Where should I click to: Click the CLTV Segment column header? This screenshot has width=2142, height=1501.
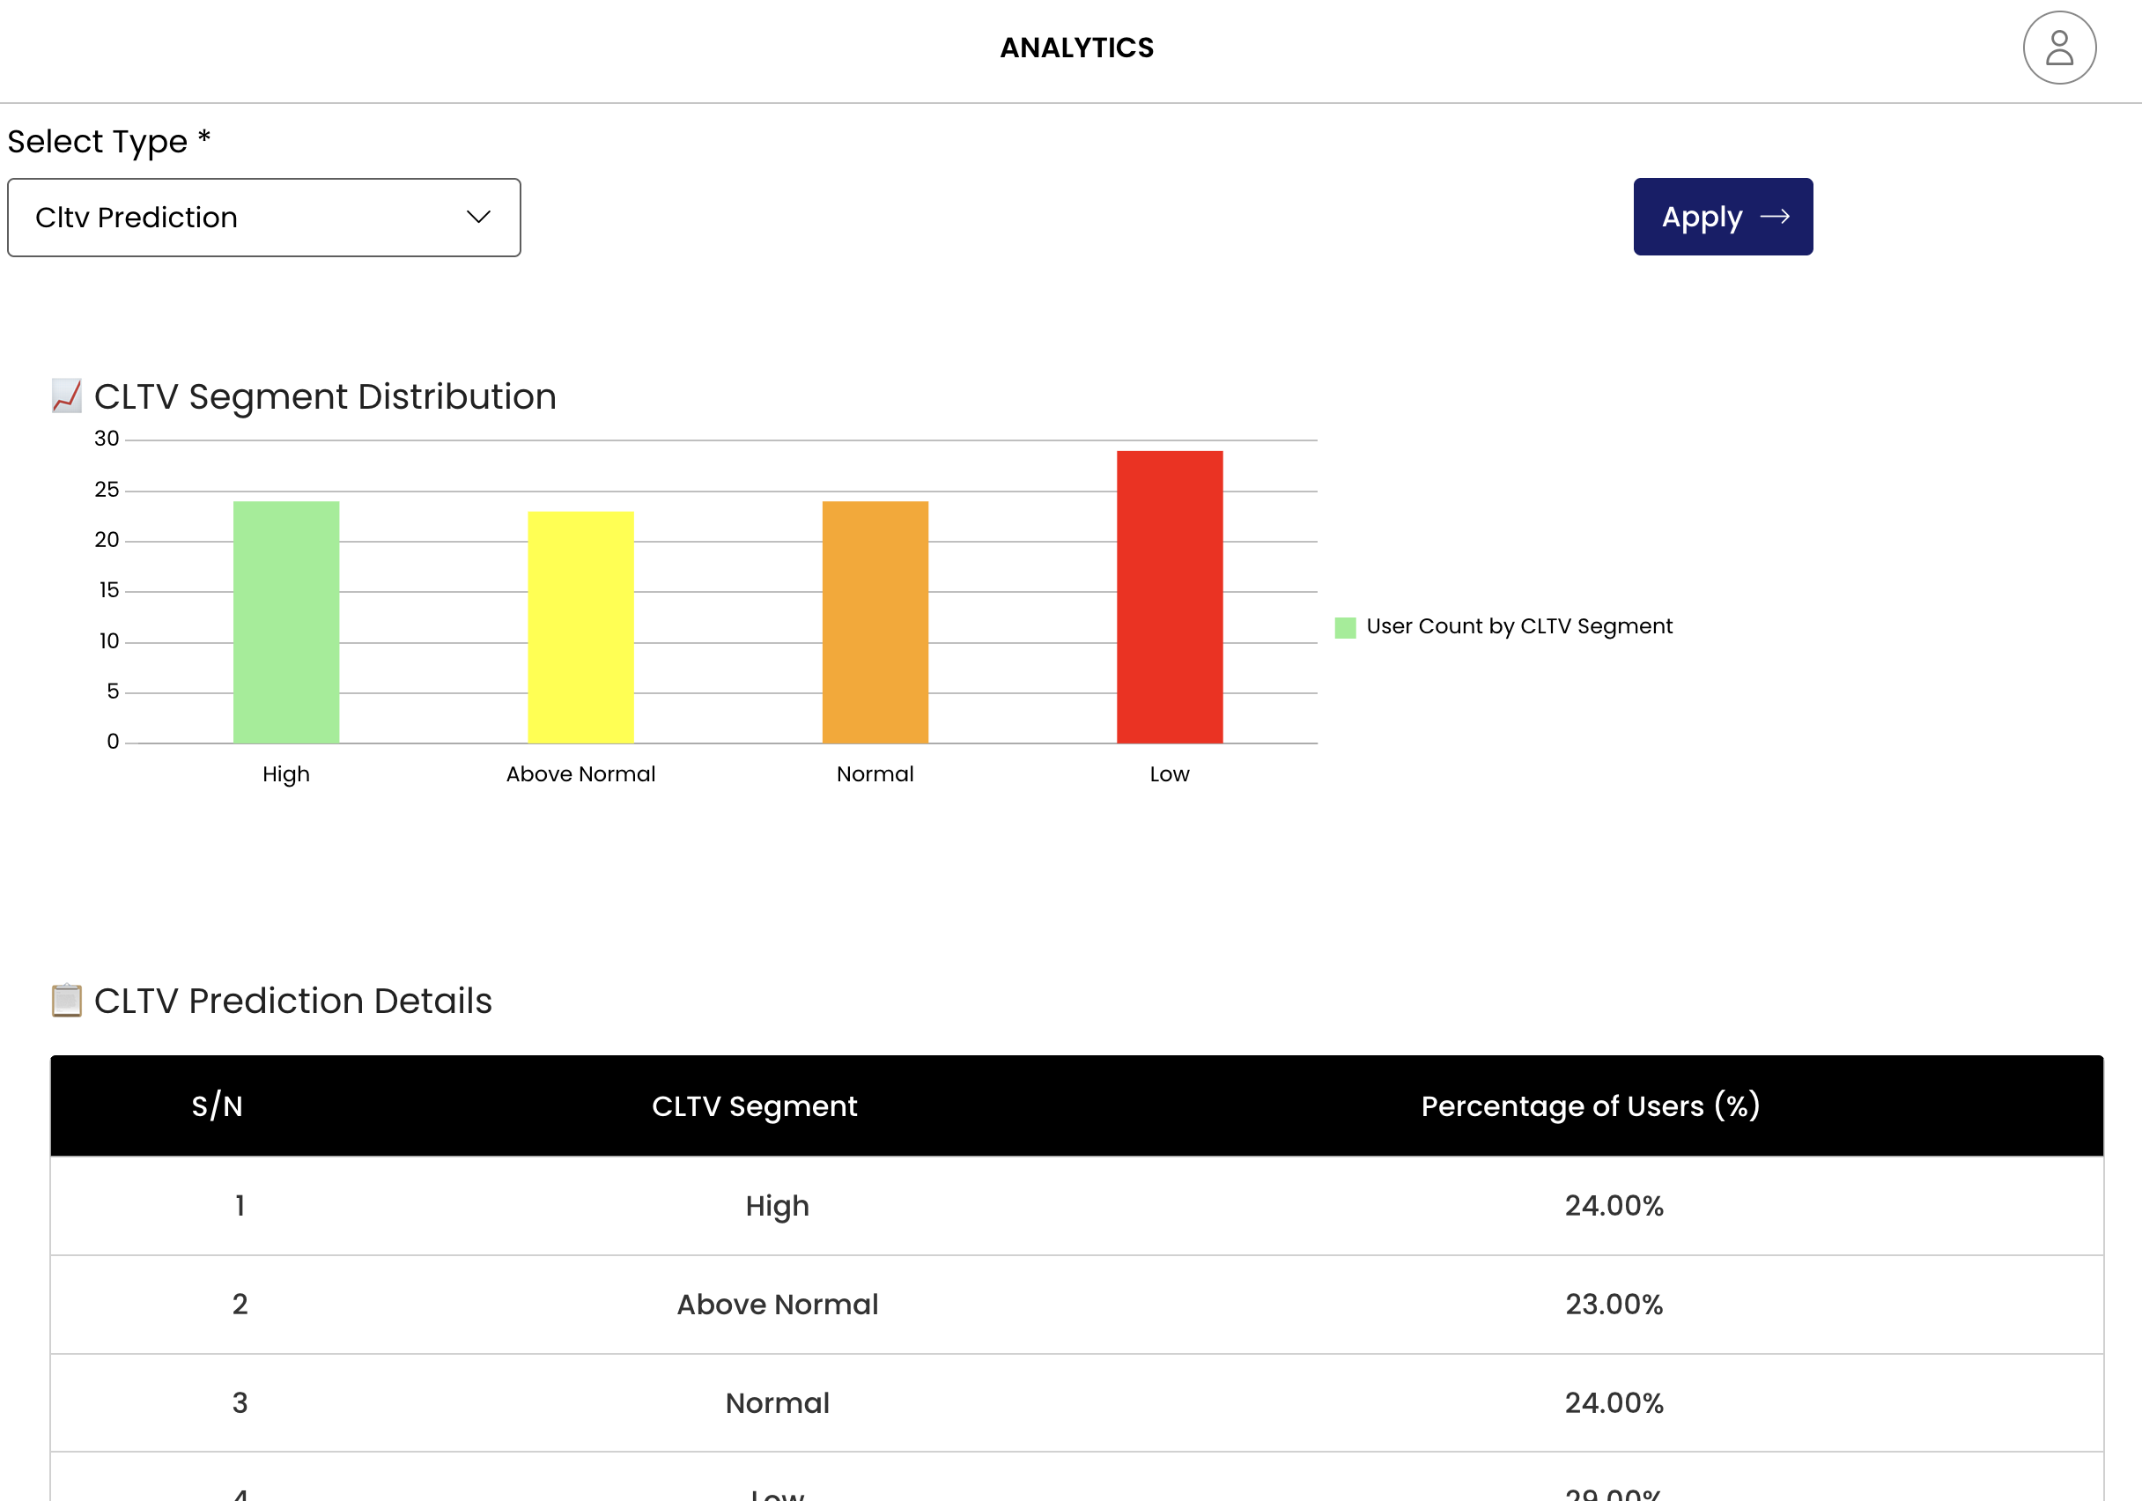coord(754,1106)
